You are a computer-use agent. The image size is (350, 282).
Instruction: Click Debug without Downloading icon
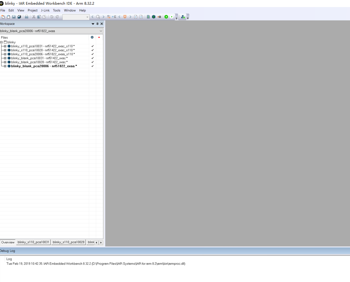pos(172,17)
